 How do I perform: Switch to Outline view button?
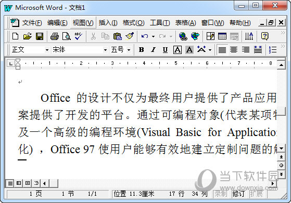pyautogui.click(x=36, y=183)
